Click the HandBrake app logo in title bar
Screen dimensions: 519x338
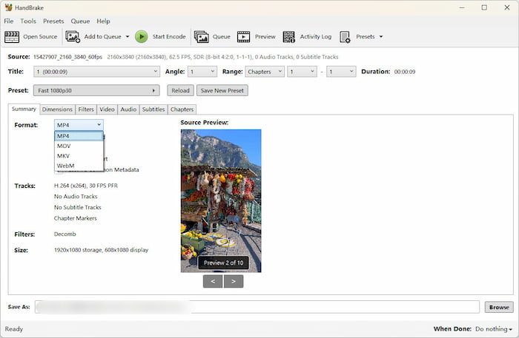click(8, 7)
